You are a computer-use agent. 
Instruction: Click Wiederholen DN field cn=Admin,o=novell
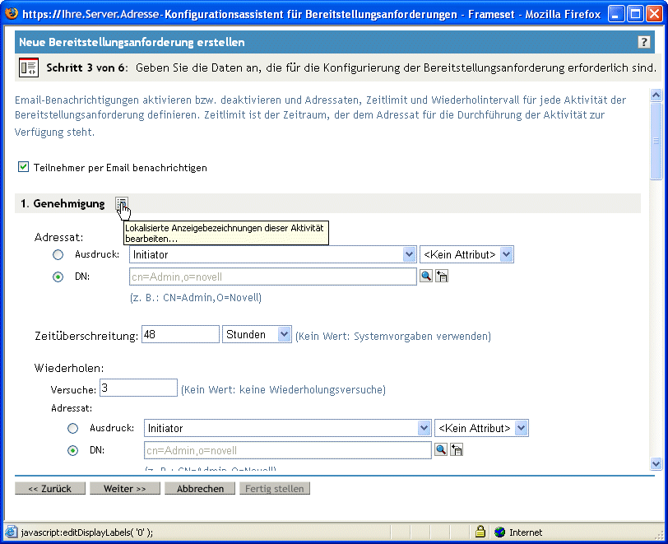(288, 450)
